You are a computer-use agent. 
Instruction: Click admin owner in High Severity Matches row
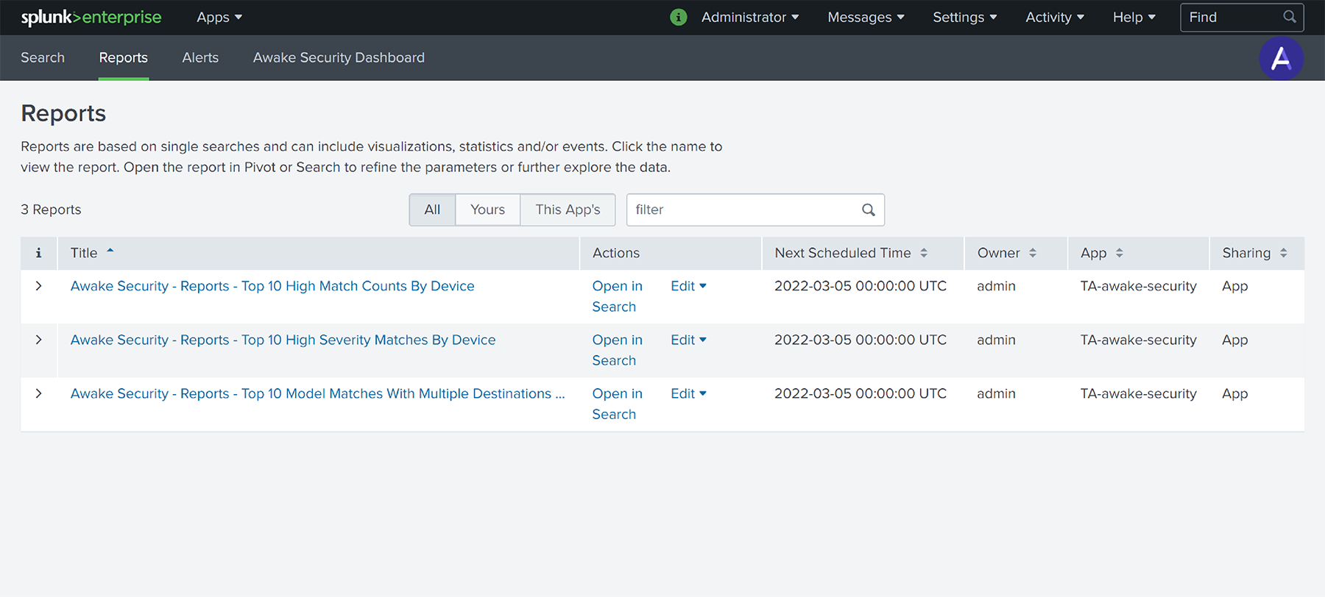click(x=996, y=340)
